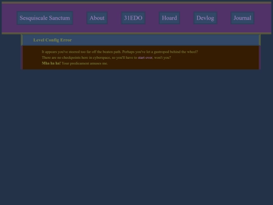Open the 31EDO section

point(133,18)
